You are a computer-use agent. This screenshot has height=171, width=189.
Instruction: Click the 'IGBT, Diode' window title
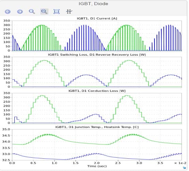click(93, 4)
